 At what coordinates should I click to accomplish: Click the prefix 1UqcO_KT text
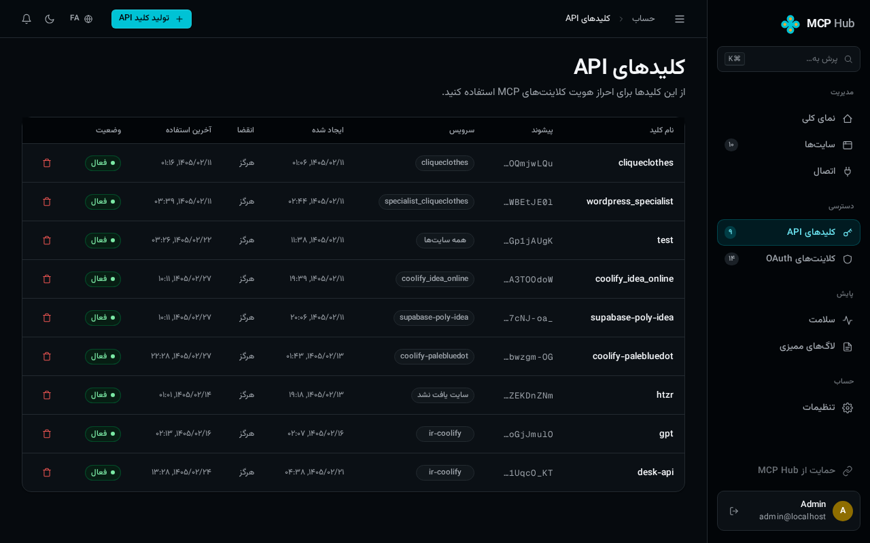[x=528, y=473]
